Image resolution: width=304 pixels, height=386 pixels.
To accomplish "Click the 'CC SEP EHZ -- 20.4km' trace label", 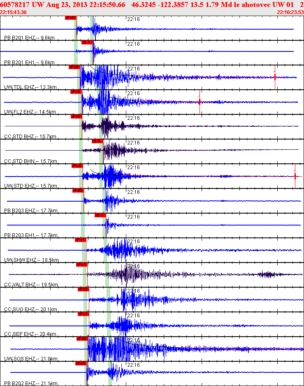I will pyautogui.click(x=30, y=334).
